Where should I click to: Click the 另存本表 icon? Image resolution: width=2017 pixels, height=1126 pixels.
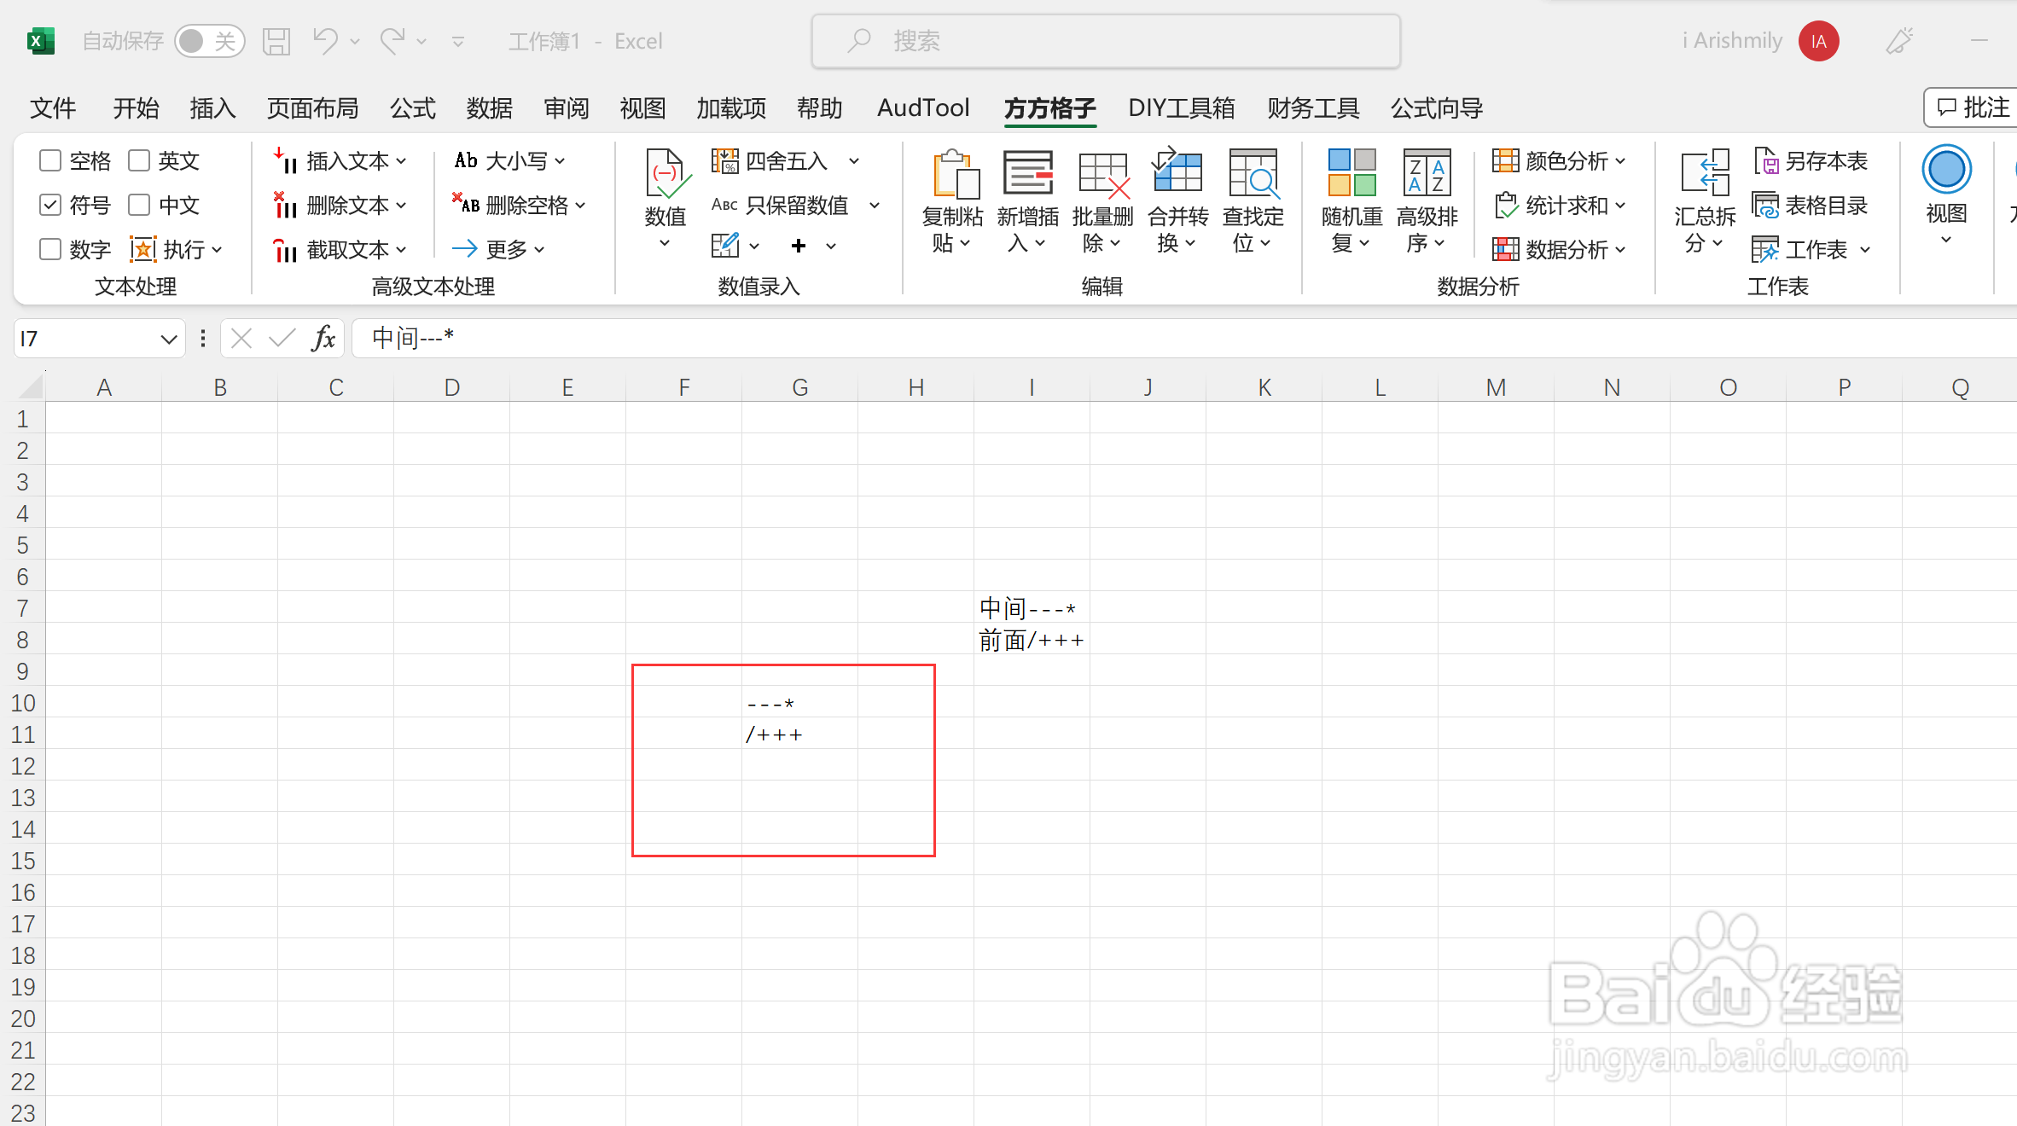point(1765,160)
